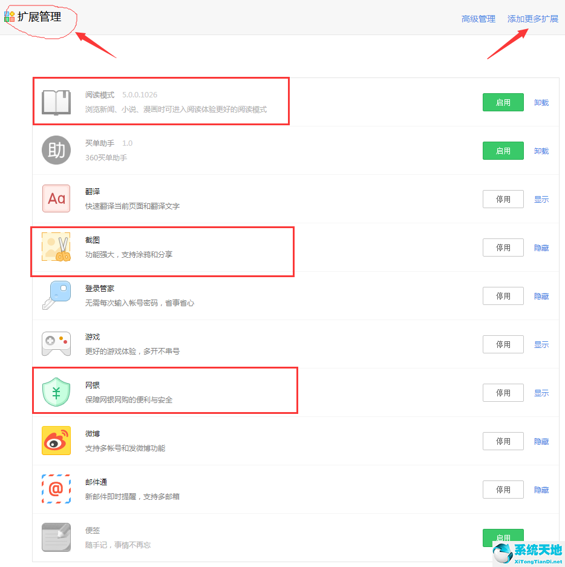Click the 买单助手 version number 1.0
Screen dimensions: 565x567
(127, 143)
